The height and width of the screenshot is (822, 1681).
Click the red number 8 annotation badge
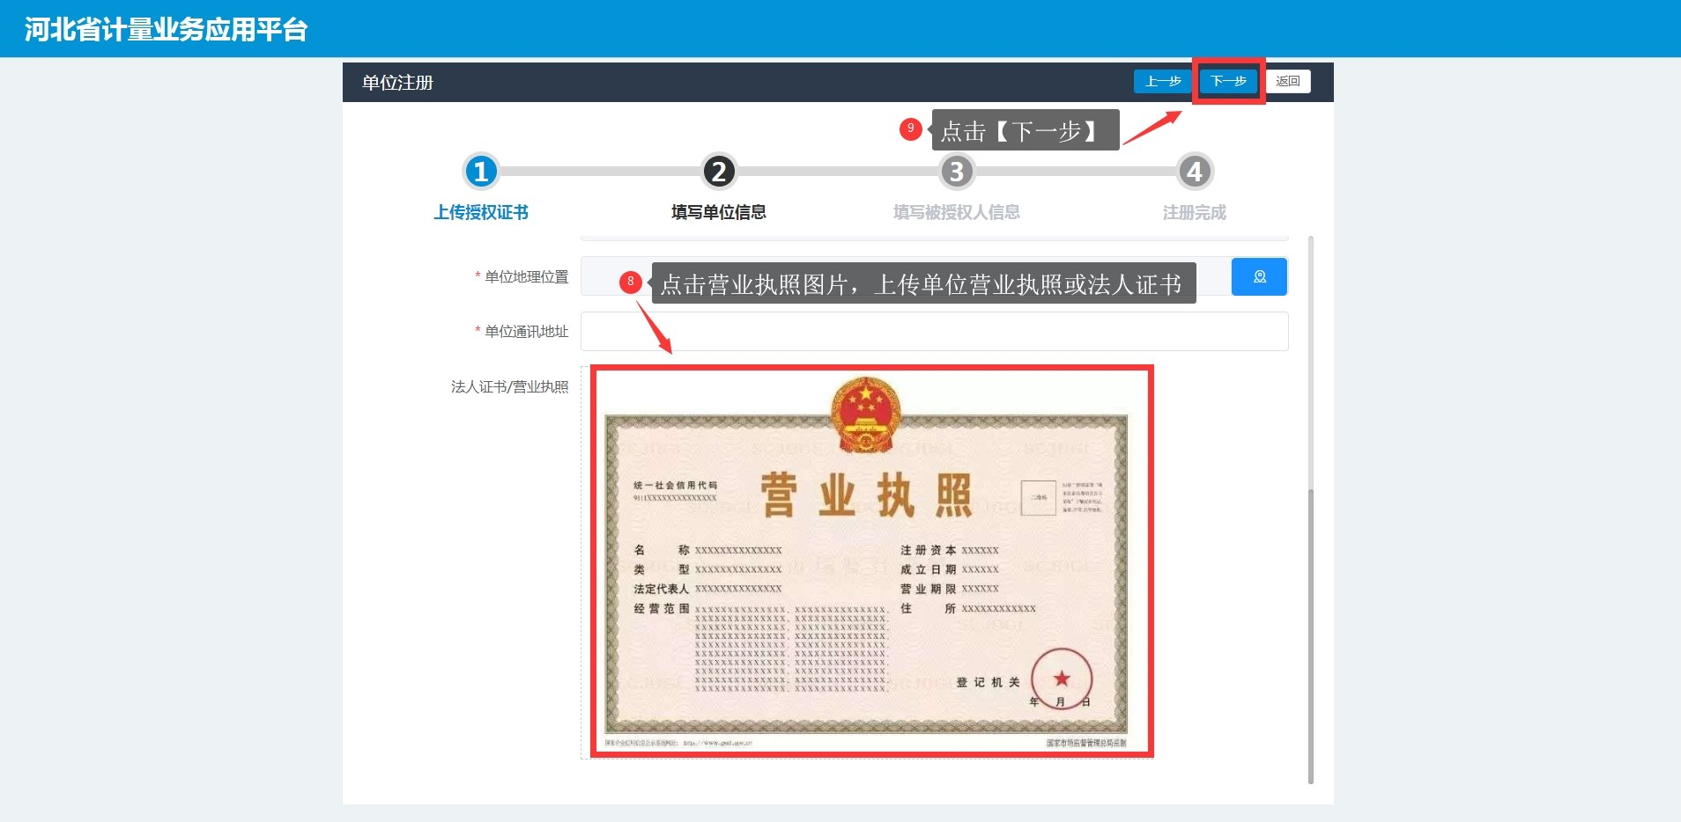click(x=630, y=282)
